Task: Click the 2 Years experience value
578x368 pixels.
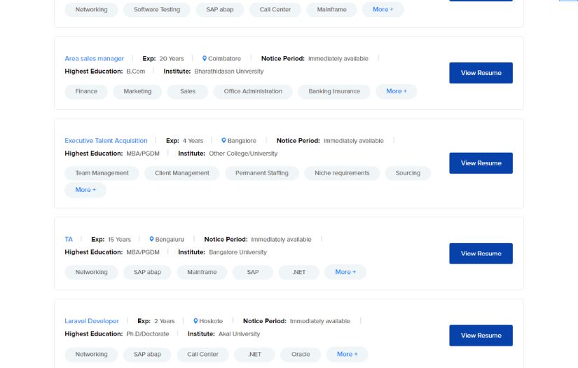Action: (165, 321)
